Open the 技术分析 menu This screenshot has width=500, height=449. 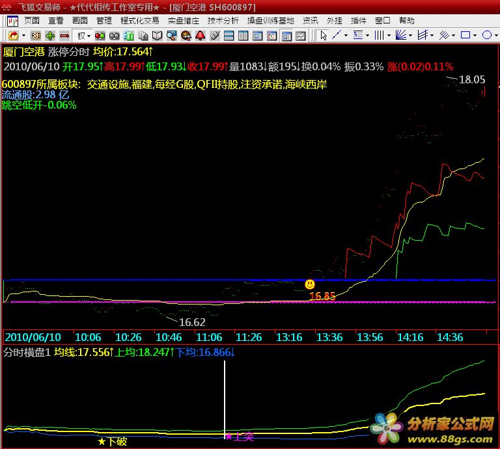[223, 20]
